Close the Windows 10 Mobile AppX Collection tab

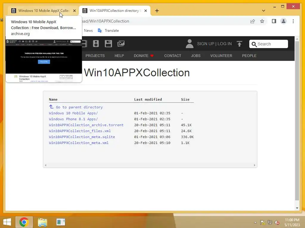pos(74,11)
